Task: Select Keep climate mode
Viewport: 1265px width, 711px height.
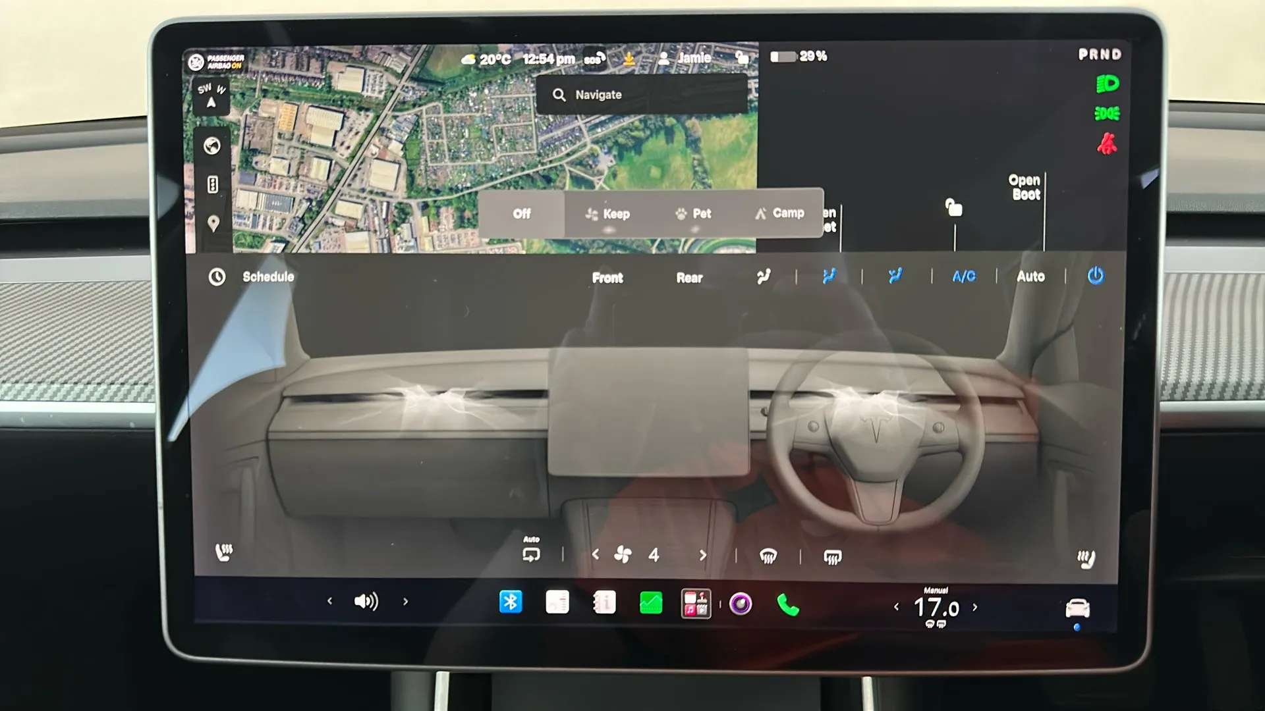Action: pyautogui.click(x=607, y=214)
